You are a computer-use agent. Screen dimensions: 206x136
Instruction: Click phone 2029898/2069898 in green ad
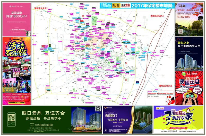click(44, 125)
